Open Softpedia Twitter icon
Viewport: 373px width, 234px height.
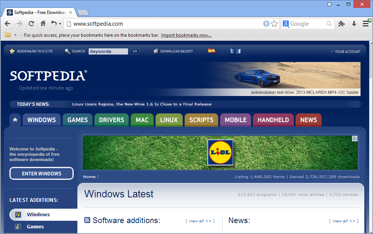(x=232, y=51)
